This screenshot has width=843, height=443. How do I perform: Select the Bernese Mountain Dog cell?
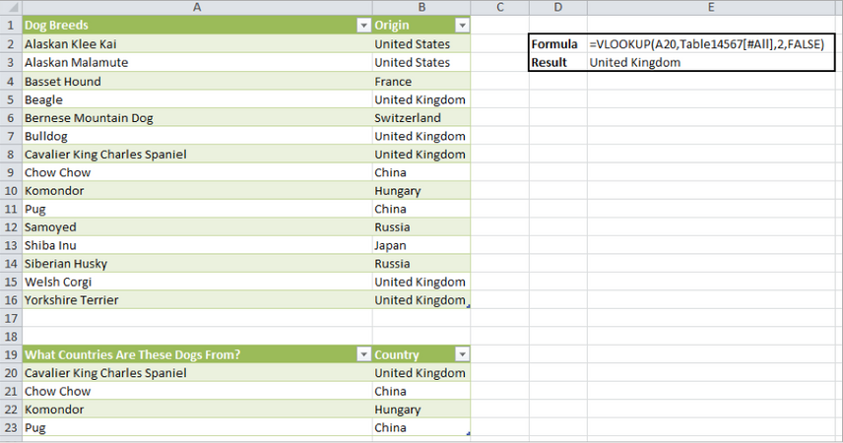pyautogui.click(x=197, y=118)
